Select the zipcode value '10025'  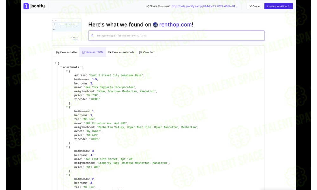pyautogui.click(x=94, y=139)
